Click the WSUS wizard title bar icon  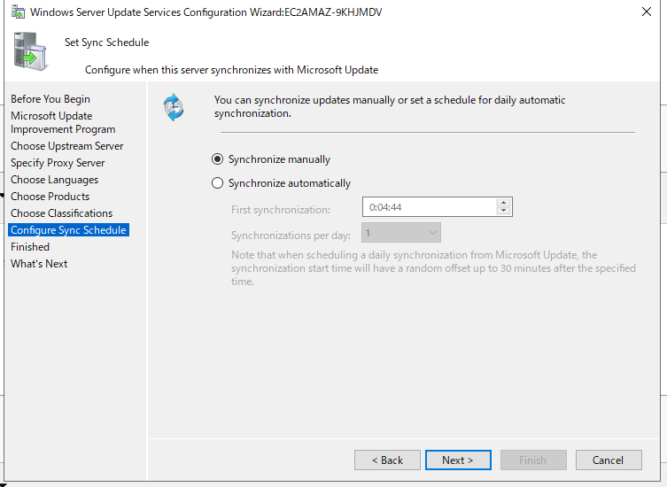tap(18, 12)
